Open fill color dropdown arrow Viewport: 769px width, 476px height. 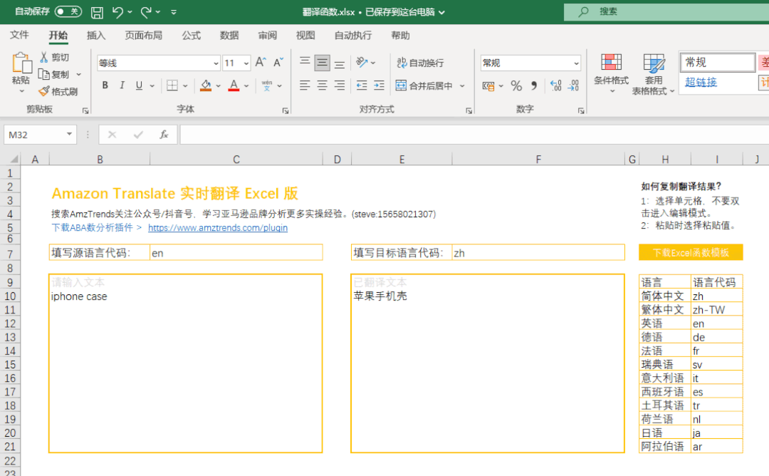click(x=219, y=86)
